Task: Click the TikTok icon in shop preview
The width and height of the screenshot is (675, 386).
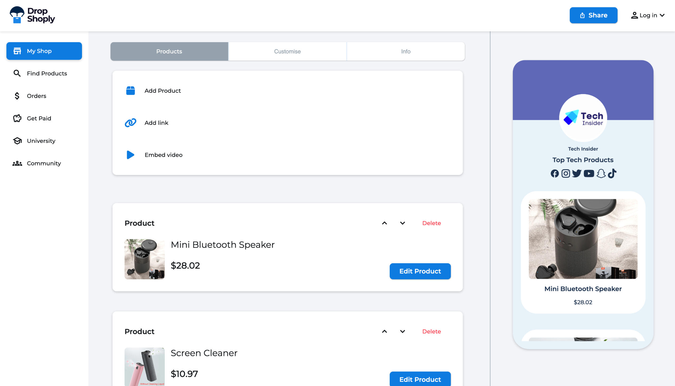Action: coord(612,174)
